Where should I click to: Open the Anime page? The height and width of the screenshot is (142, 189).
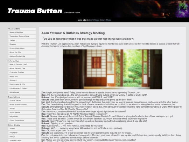coord(22,129)
